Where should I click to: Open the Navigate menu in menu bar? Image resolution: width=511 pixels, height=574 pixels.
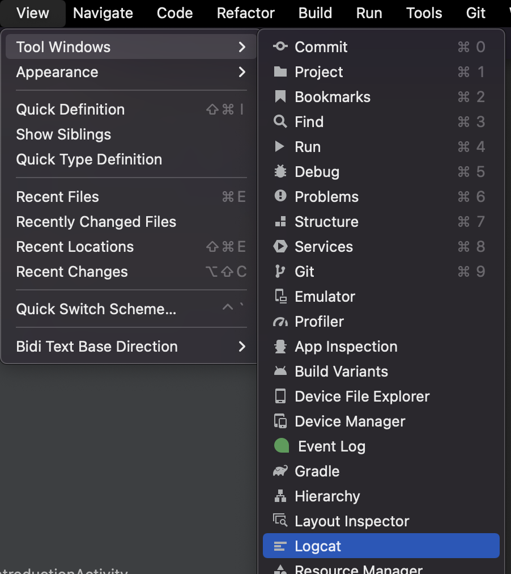coord(103,12)
